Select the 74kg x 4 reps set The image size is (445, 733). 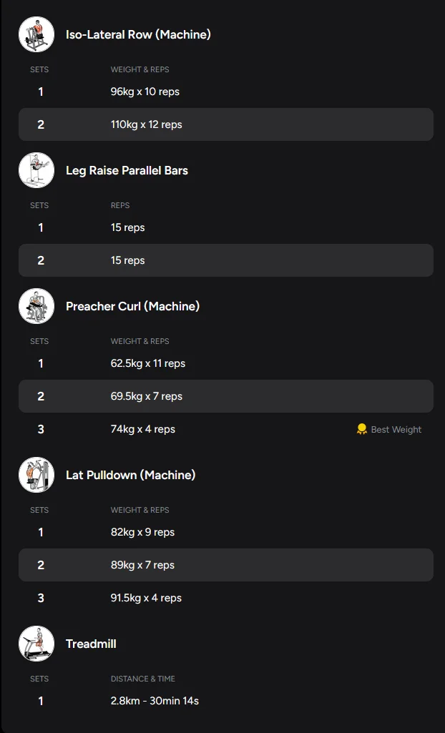click(143, 429)
